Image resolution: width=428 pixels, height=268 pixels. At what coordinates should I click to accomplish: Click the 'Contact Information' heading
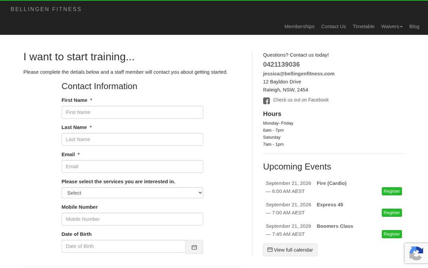[x=99, y=86]
